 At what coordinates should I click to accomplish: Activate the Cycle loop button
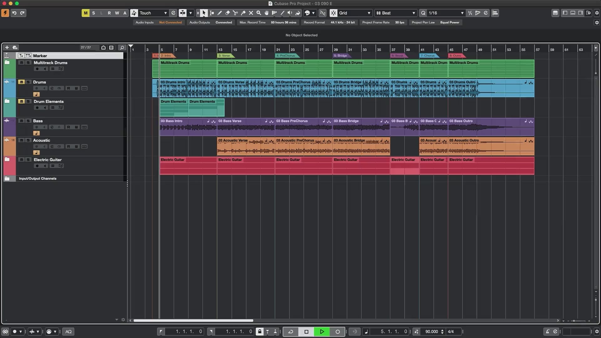click(x=290, y=331)
